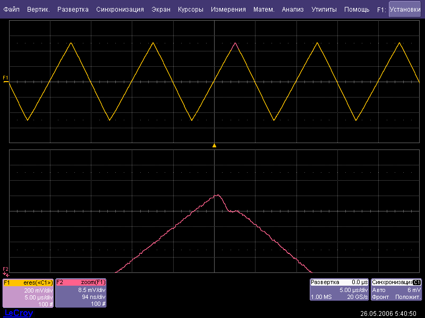The image size is (425, 318).
Task: Open the Курсоры menu
Action: pyautogui.click(x=191, y=10)
